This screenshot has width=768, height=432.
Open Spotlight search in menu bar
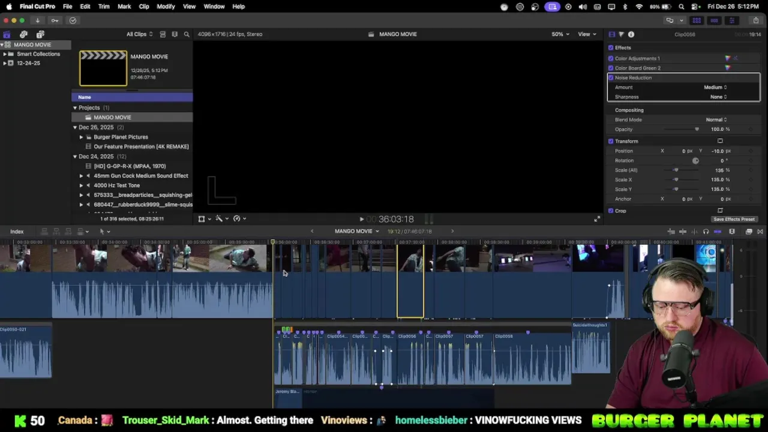(x=682, y=7)
